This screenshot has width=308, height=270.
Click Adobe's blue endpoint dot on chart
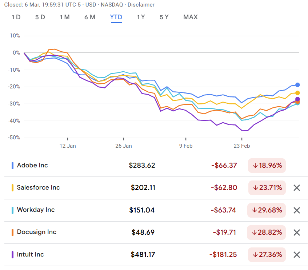[297, 85]
